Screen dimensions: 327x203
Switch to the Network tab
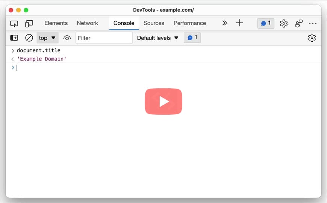click(x=87, y=23)
